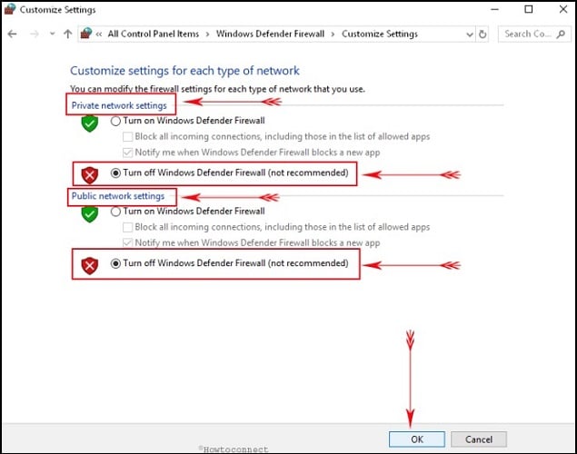Viewport: 577px width, 454px height.
Task: Focus the Search Control Panel field
Action: pos(534,35)
